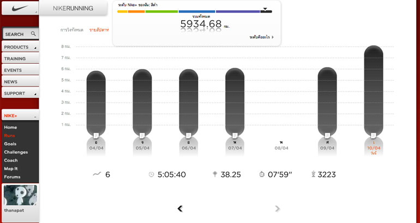420x223 pixels.
Task: Go to previous week with left arrow
Action: point(180,208)
